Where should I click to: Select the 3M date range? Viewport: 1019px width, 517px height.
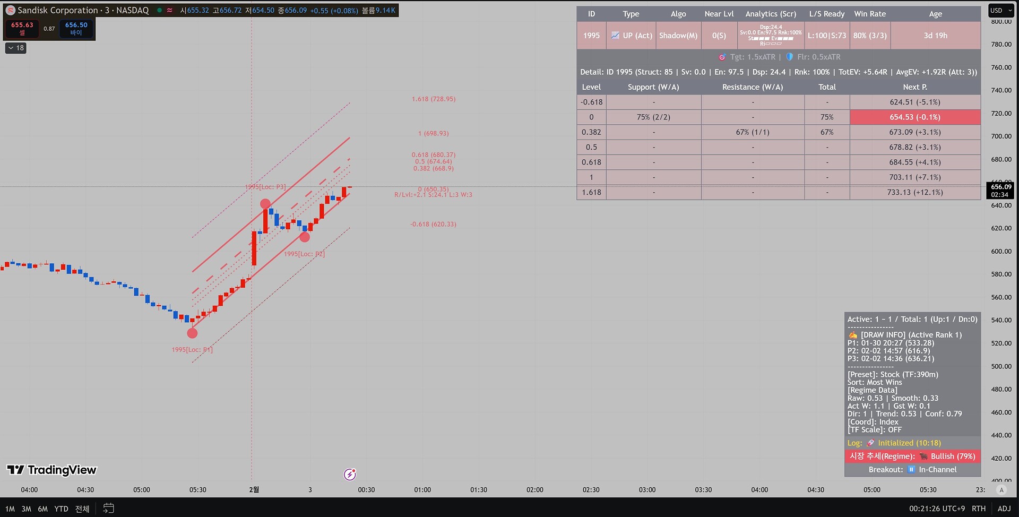click(x=26, y=509)
